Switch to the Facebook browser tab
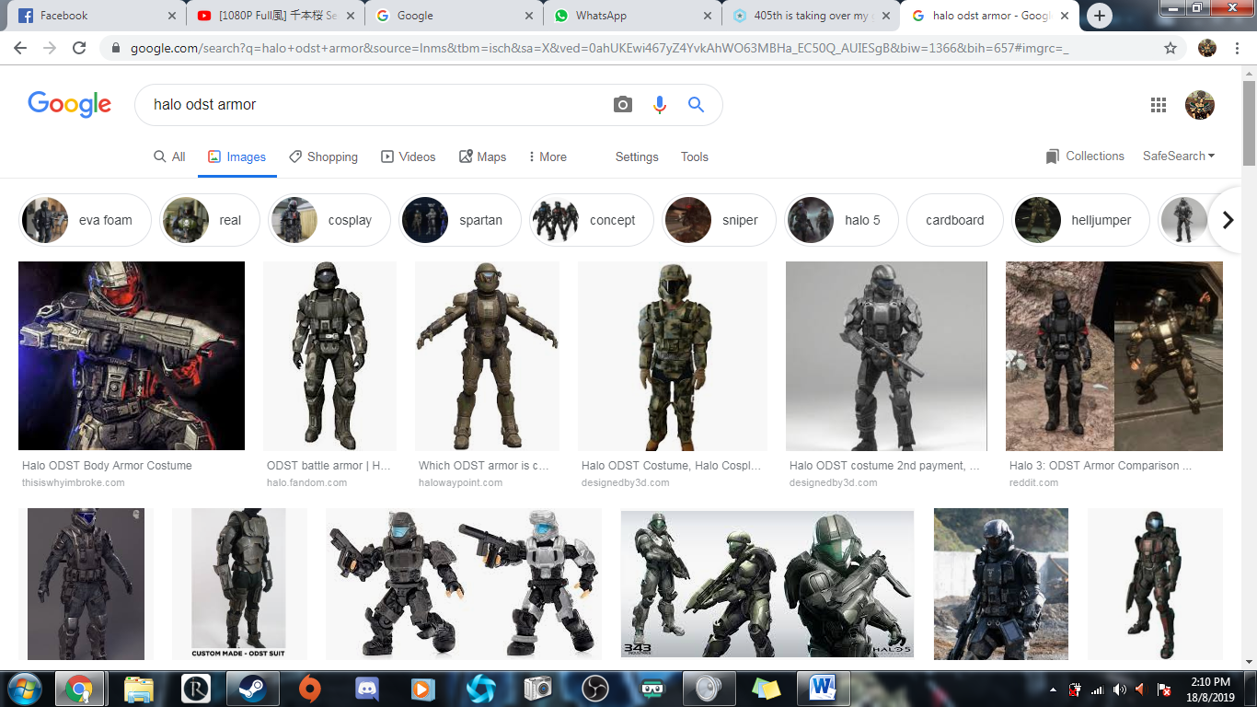1257x707 pixels. [x=96, y=16]
